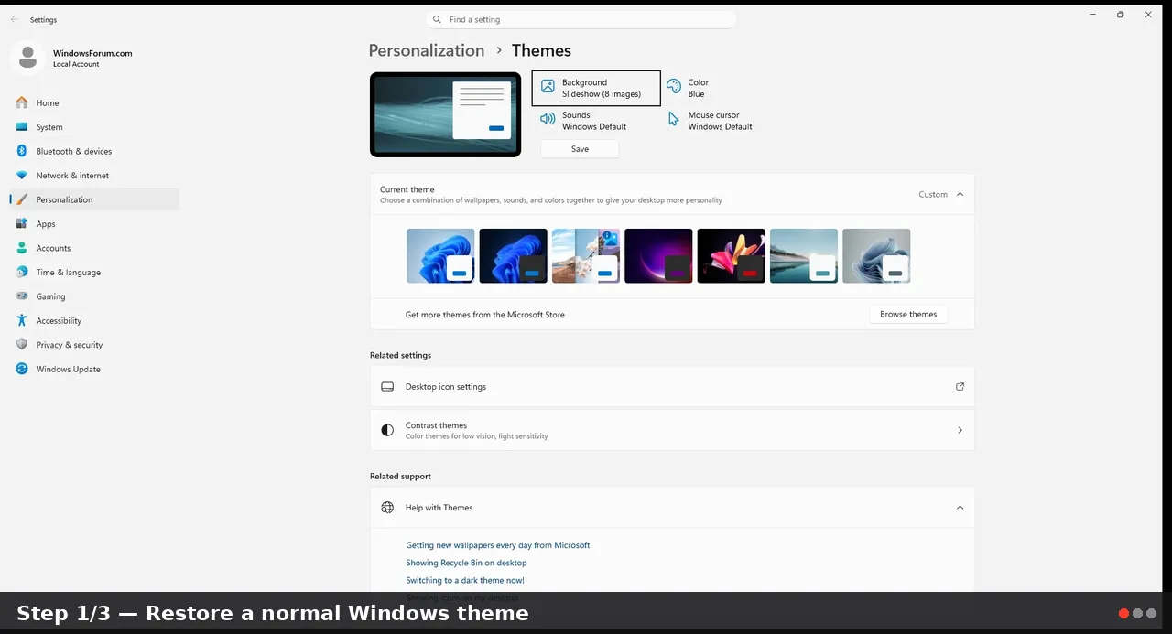Screen dimensions: 1172x634
Task: Click the Accessibility figure icon
Action: click(22, 321)
